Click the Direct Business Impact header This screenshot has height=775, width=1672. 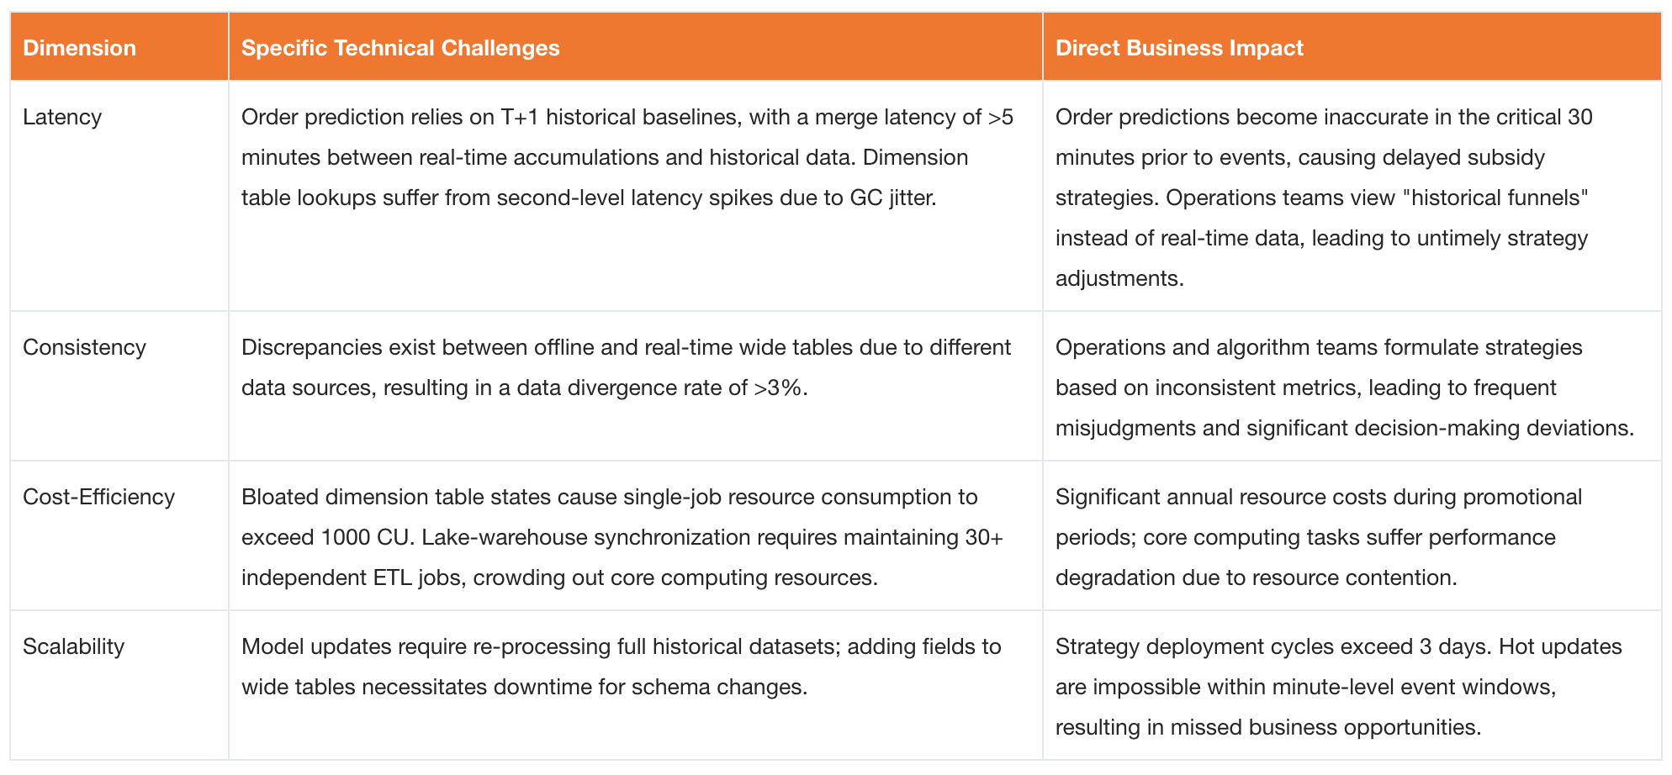click(x=1179, y=48)
